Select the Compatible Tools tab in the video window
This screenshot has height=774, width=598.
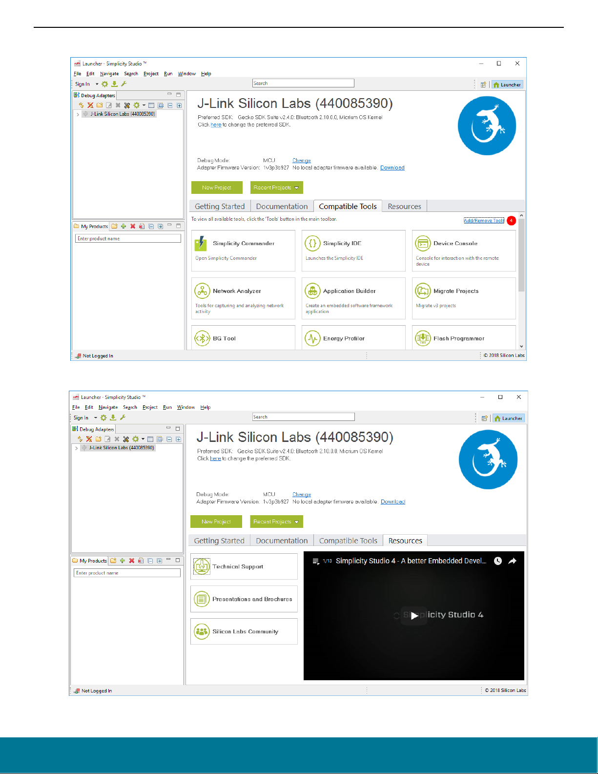tap(348, 541)
